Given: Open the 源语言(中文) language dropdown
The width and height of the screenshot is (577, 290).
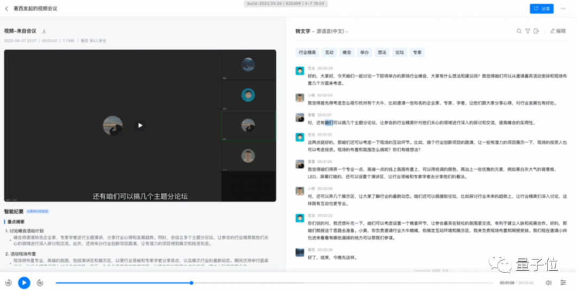Looking at the screenshot, I should (332, 31).
